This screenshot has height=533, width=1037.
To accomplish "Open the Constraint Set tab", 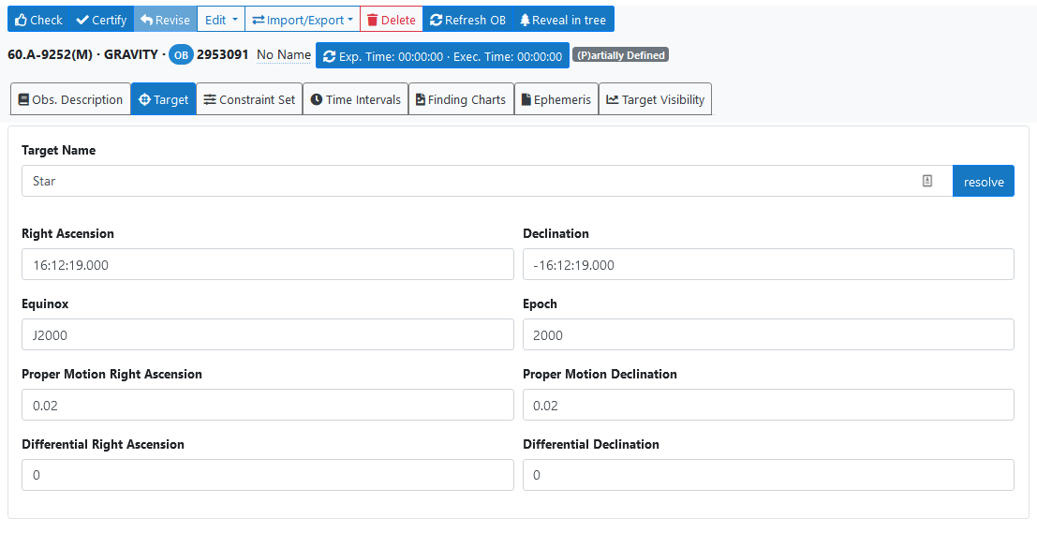I will (249, 99).
